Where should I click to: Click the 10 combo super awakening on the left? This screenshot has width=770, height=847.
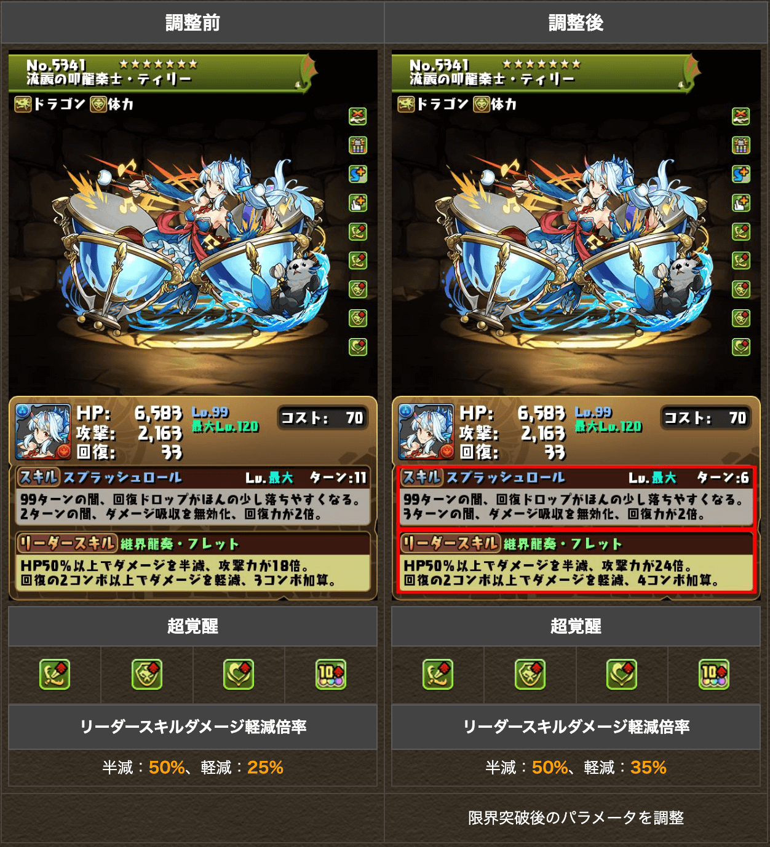(x=331, y=675)
